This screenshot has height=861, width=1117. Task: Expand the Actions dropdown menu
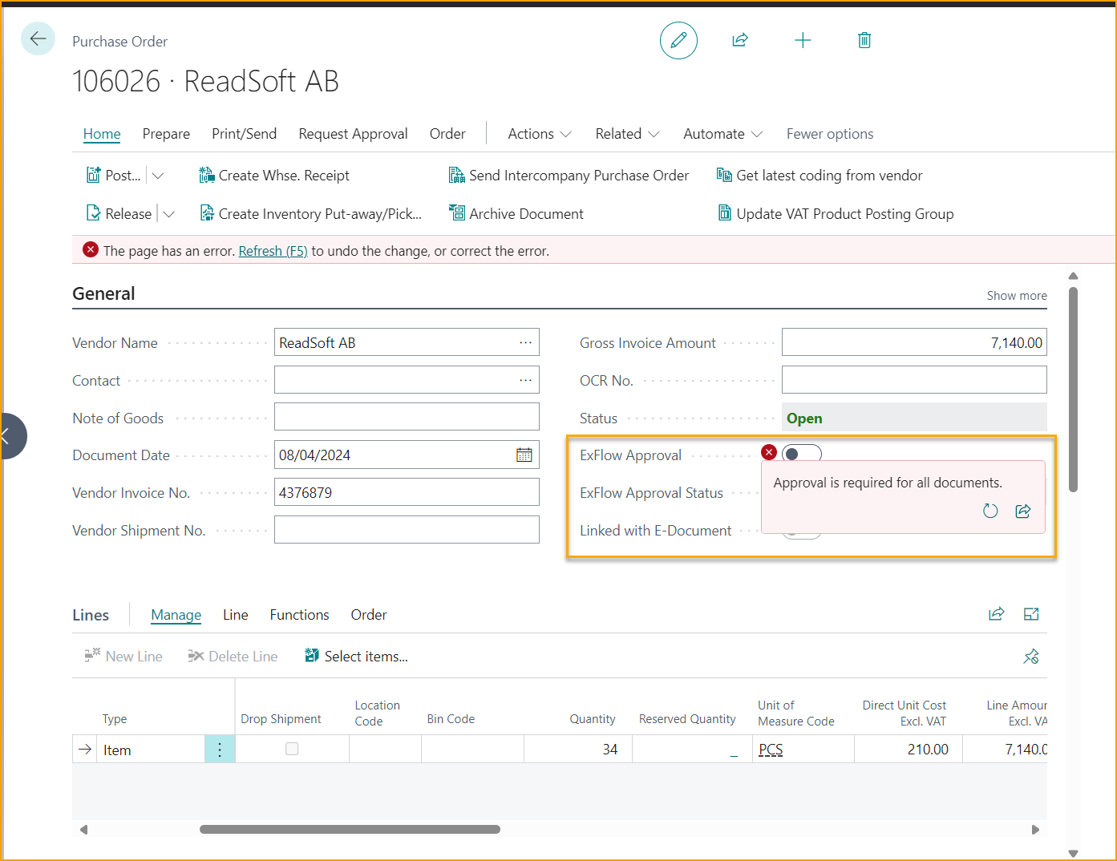coord(540,134)
